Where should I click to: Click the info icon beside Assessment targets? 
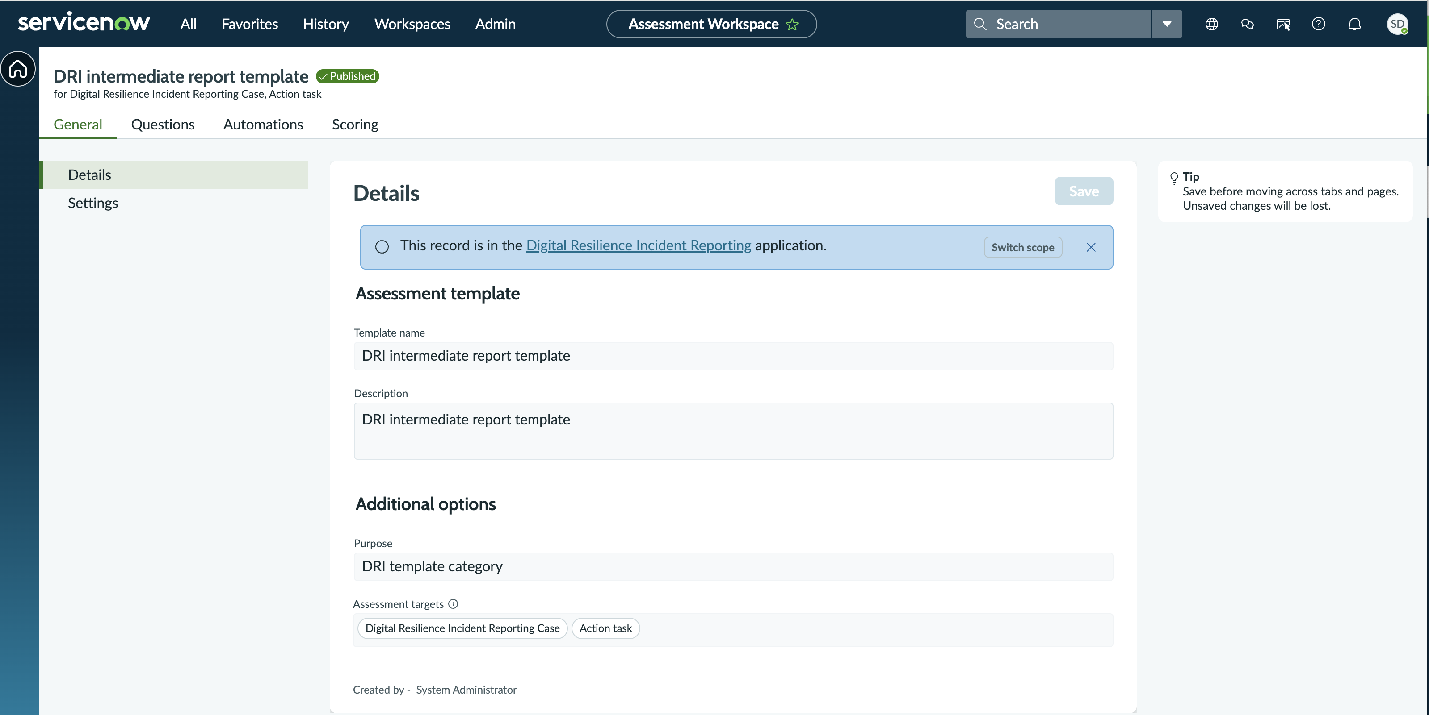(x=453, y=603)
